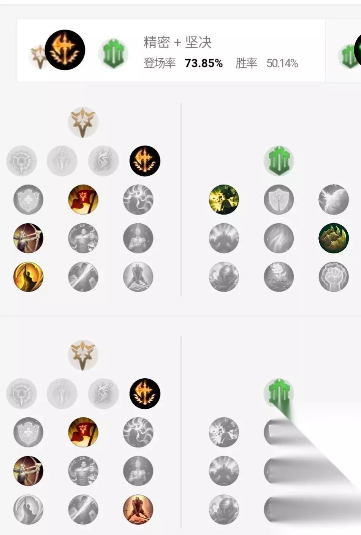The width and height of the screenshot is (361, 535).
Task: Select the colored Demolish rune
Action: click(x=224, y=199)
